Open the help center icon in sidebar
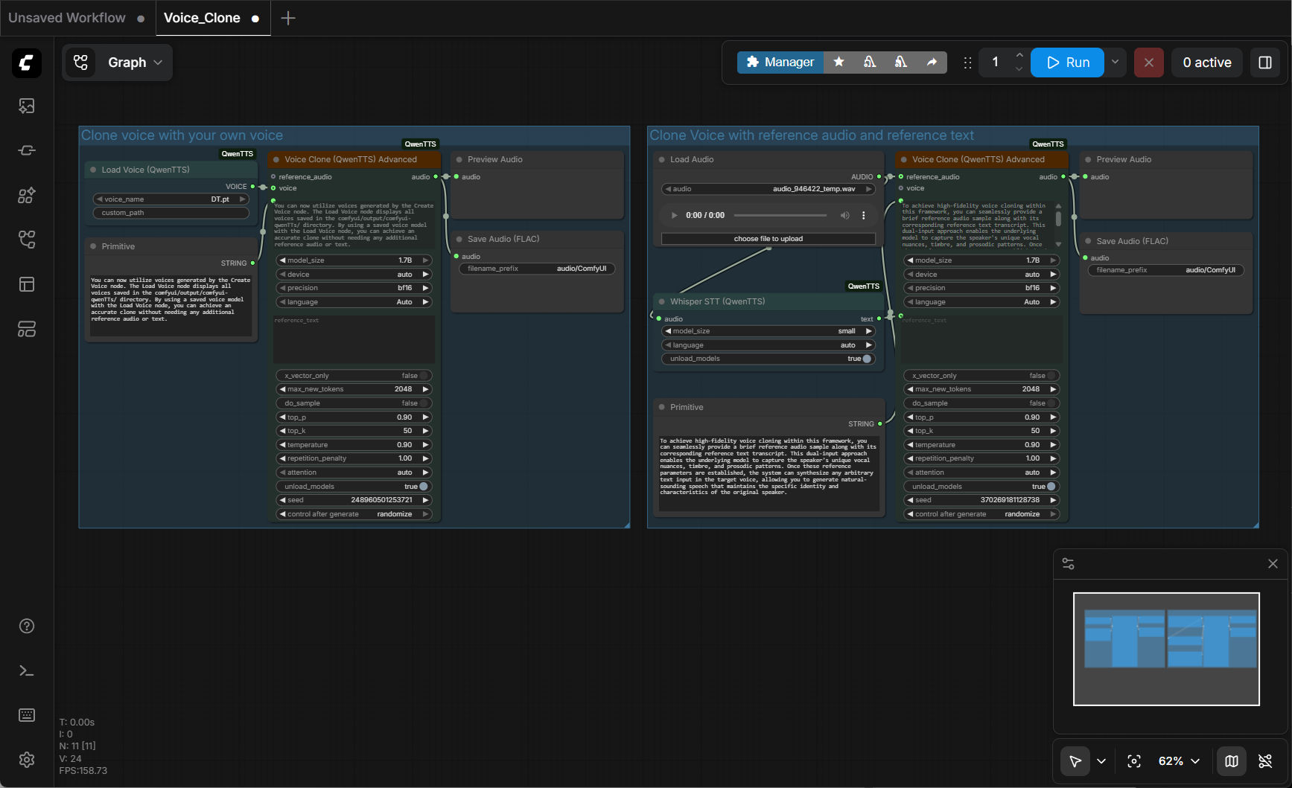1292x788 pixels. (27, 627)
